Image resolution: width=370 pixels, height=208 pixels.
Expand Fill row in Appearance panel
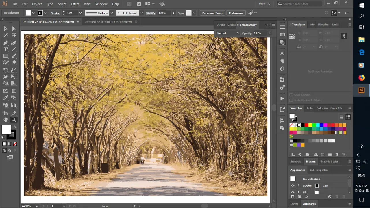click(299, 192)
